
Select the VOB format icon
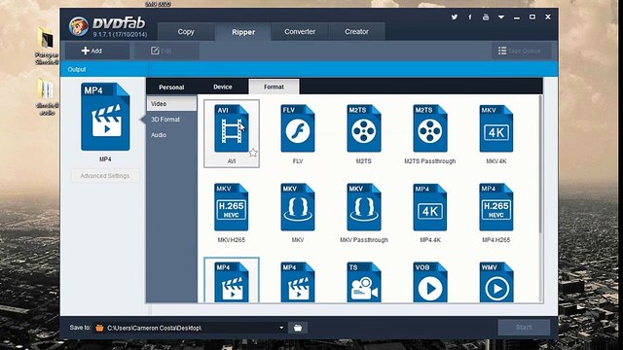pos(430,282)
